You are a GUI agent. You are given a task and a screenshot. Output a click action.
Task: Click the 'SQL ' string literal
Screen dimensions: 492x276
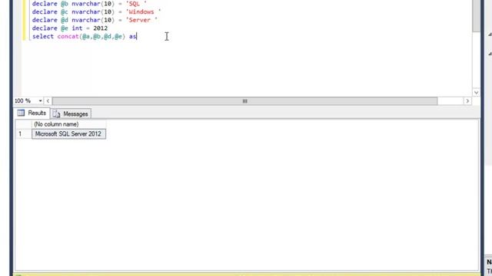point(136,4)
